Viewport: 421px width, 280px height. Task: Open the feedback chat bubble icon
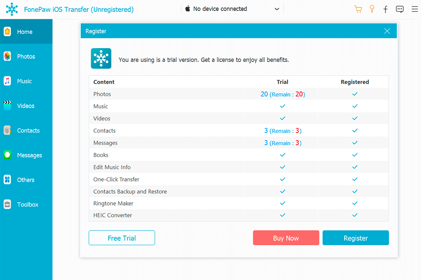pyautogui.click(x=400, y=9)
